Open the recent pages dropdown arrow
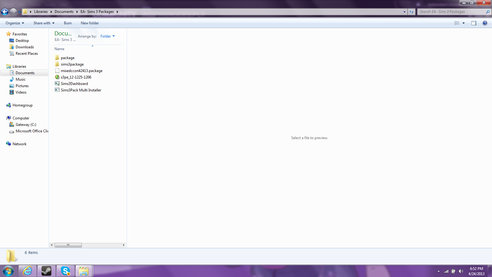This screenshot has height=277, width=492. tap(19, 12)
